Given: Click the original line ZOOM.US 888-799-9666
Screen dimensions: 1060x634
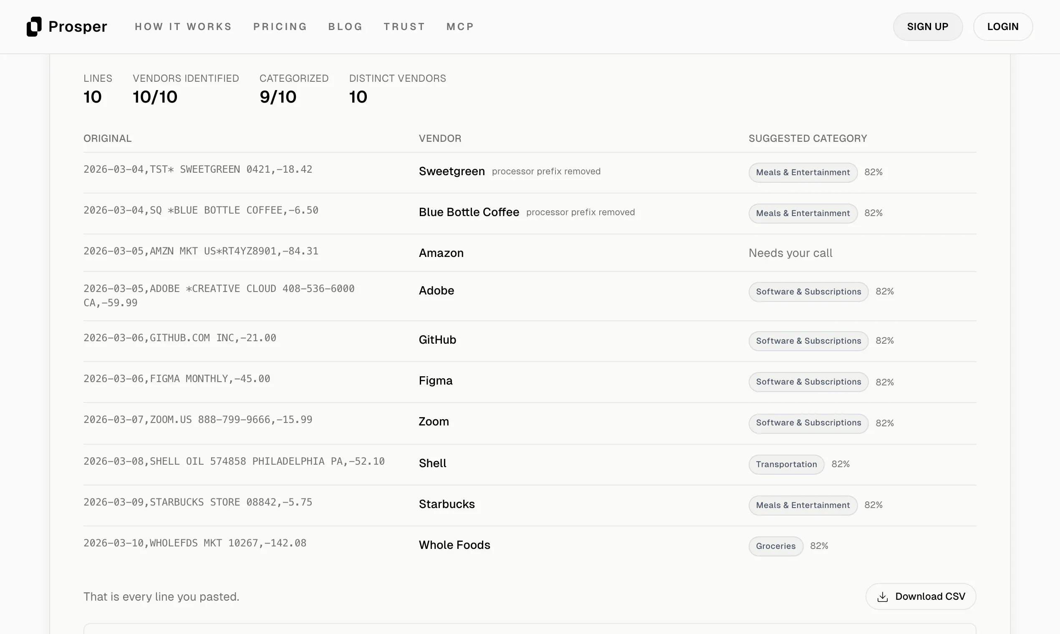Looking at the screenshot, I should [x=198, y=420].
